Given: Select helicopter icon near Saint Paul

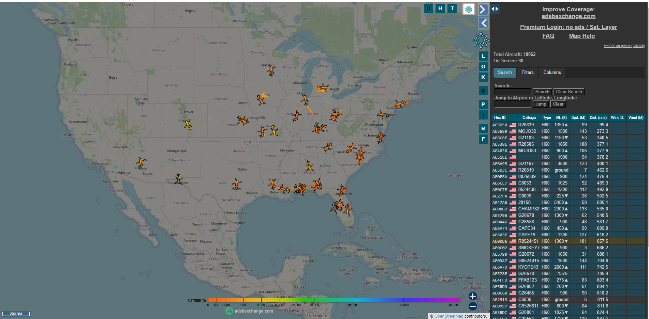Looking at the screenshot, I should [x=271, y=70].
